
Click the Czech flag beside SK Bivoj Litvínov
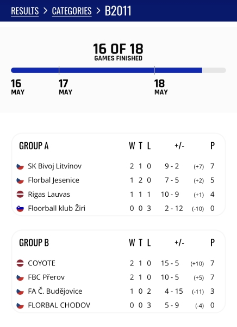pyautogui.click(x=20, y=167)
